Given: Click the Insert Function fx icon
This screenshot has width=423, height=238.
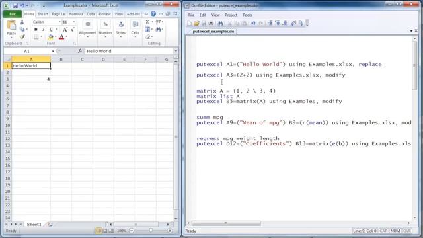Looking at the screenshot, I should click(x=80, y=51).
